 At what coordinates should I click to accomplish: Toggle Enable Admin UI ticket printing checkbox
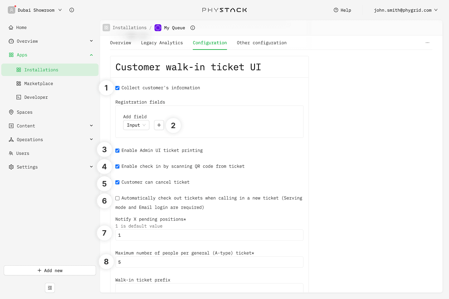point(118,151)
